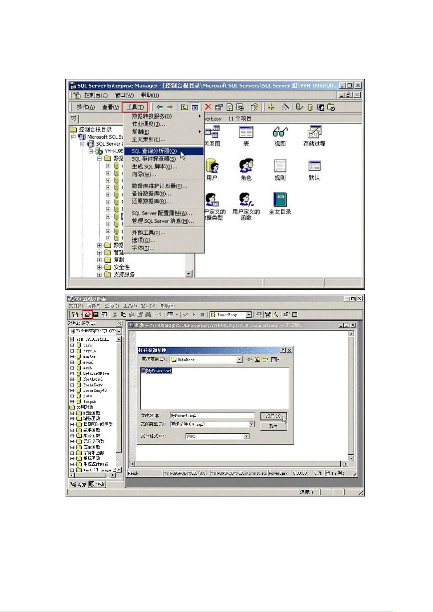
Task: Click the help question-mark icon in Enterprise Manager
Action: tap(254, 107)
